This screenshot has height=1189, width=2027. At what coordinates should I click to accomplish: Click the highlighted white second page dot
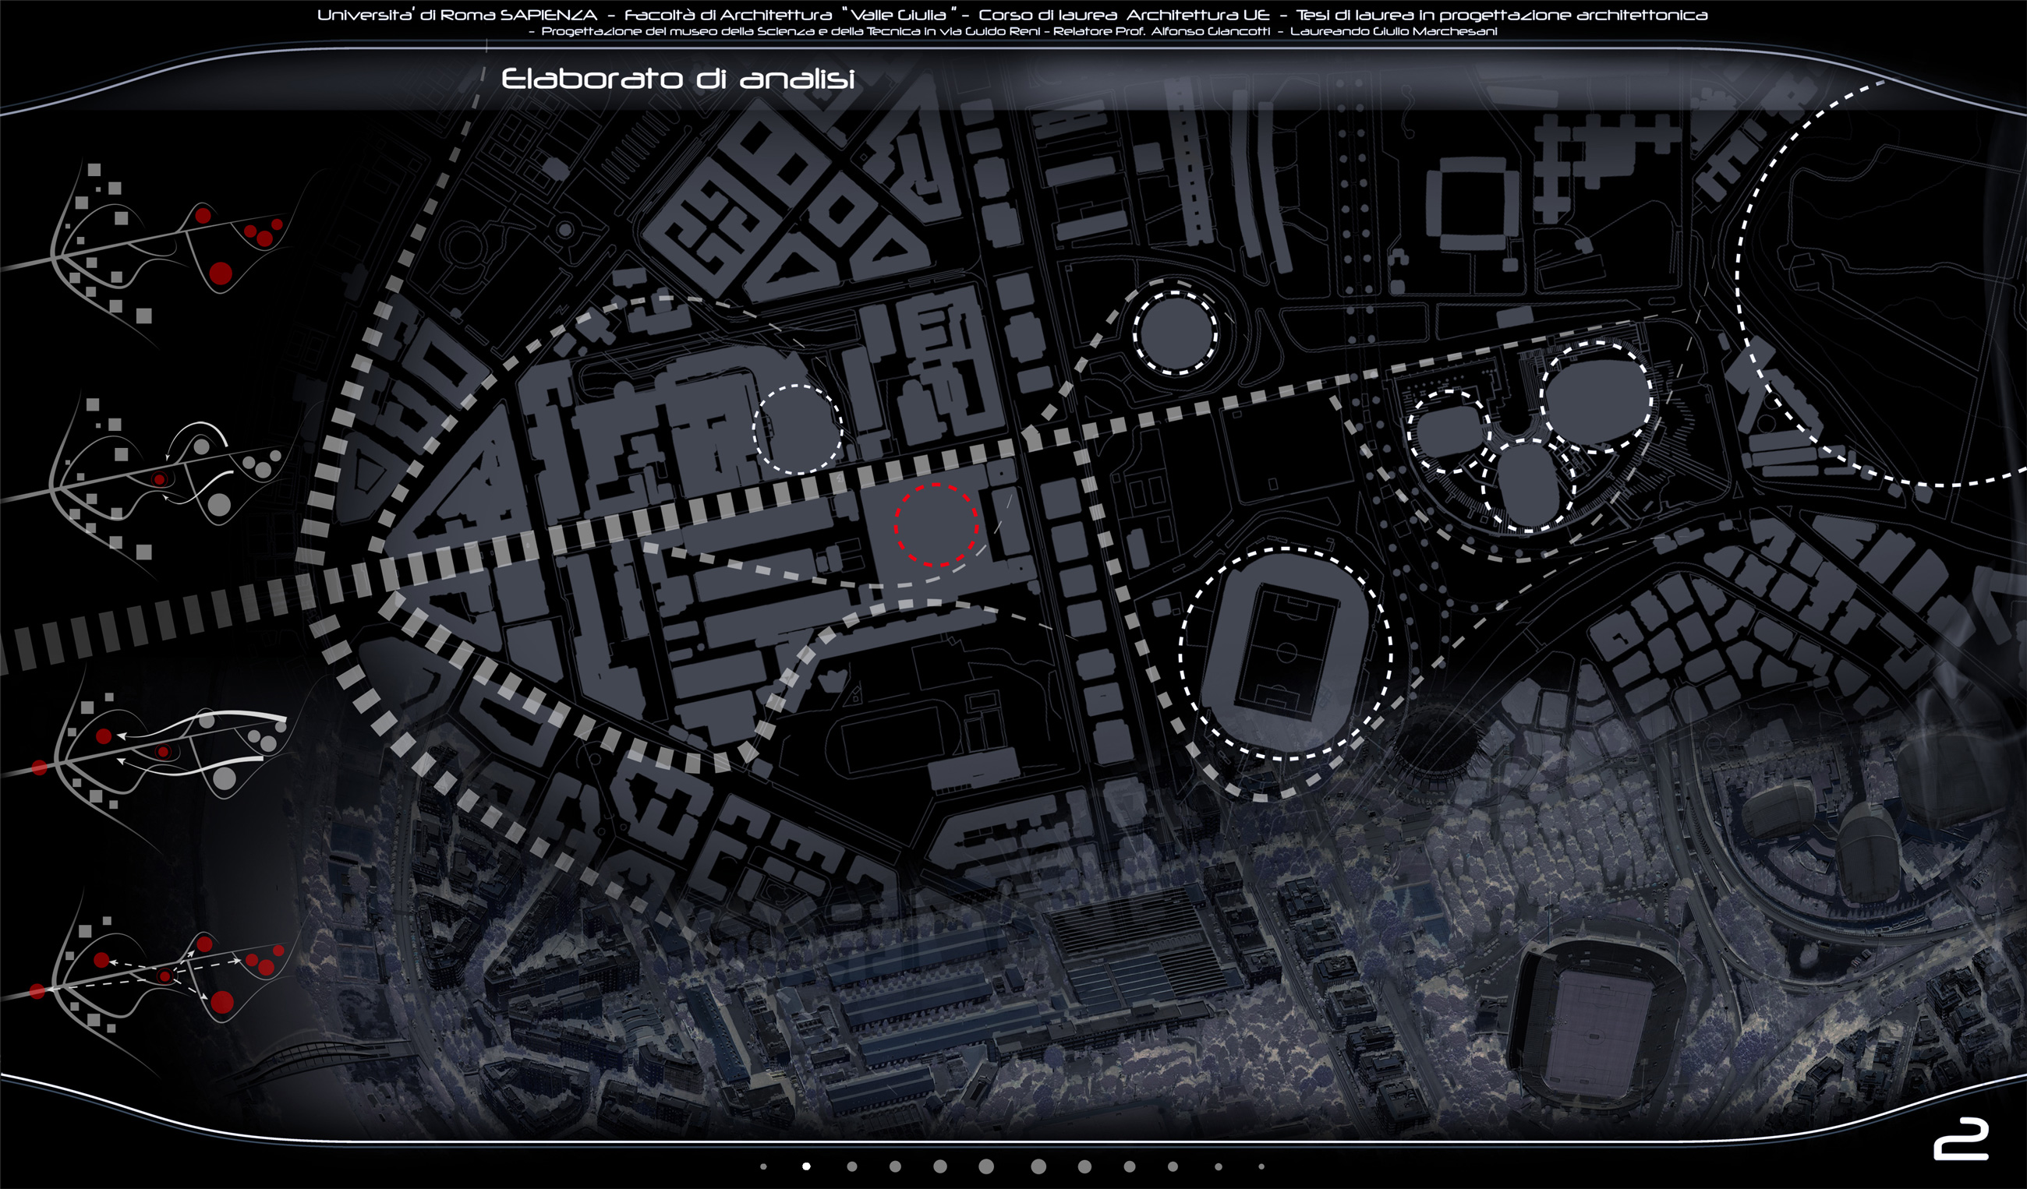807,1166
